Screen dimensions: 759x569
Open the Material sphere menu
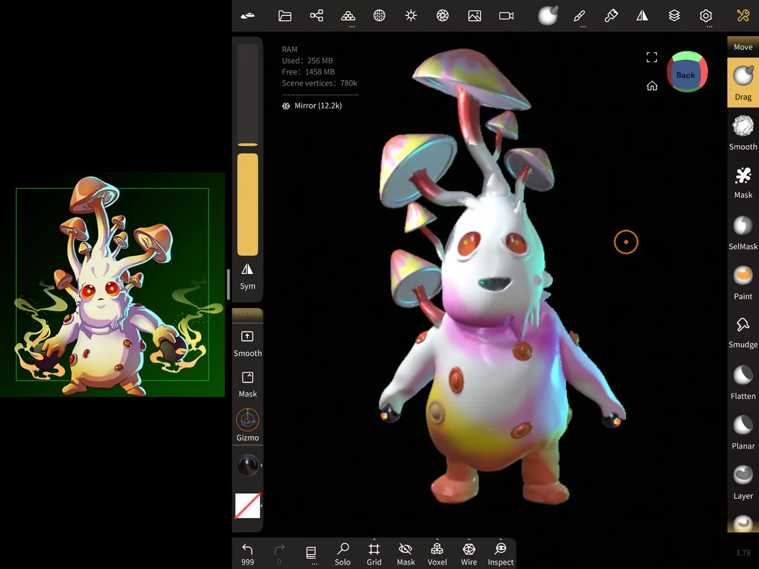click(379, 15)
